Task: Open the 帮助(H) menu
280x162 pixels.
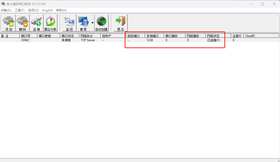Action: pyautogui.click(x=61, y=10)
